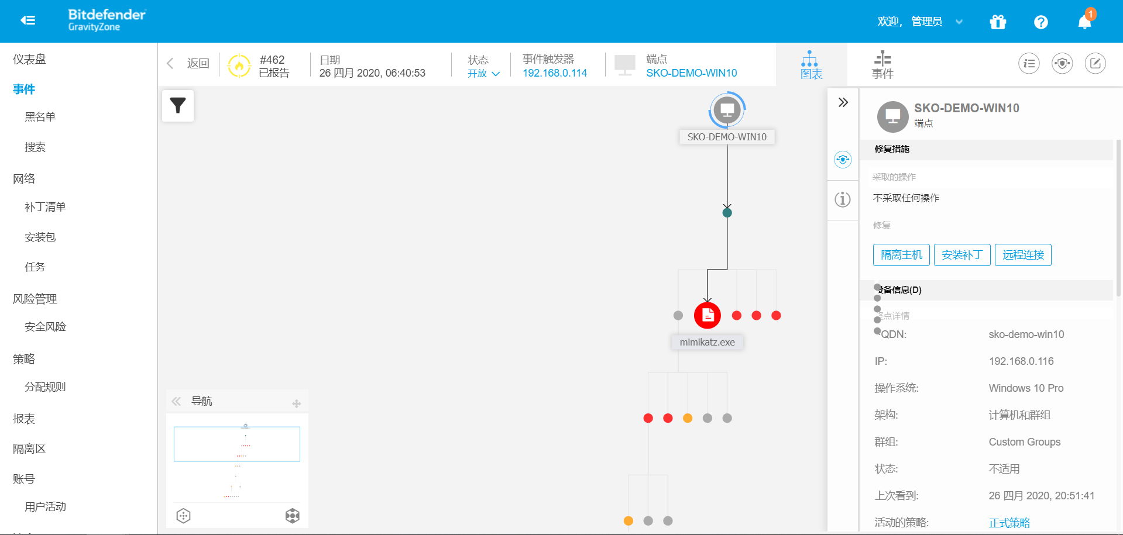Image resolution: width=1123 pixels, height=535 pixels.
Task: Click the edit notes pencil icon
Action: [1095, 63]
